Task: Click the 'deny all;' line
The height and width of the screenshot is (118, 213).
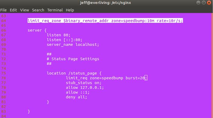Action: (x=76, y=97)
